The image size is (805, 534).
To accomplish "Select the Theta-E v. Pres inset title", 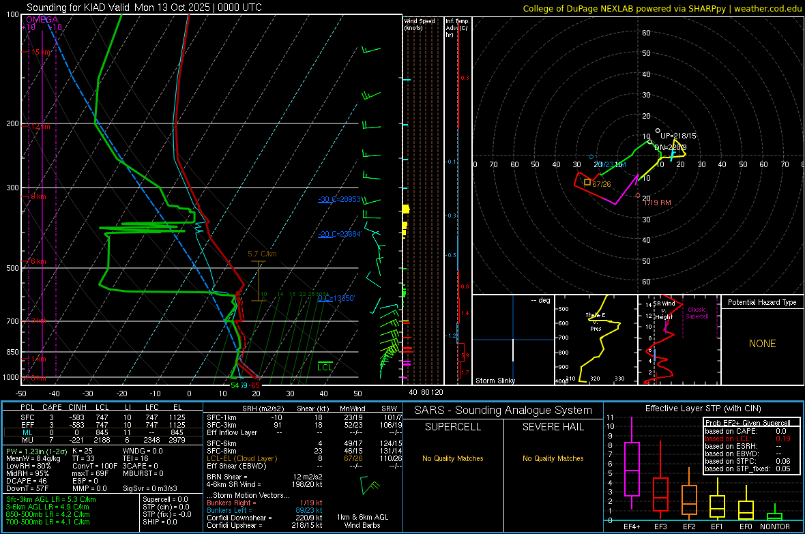I will [596, 321].
